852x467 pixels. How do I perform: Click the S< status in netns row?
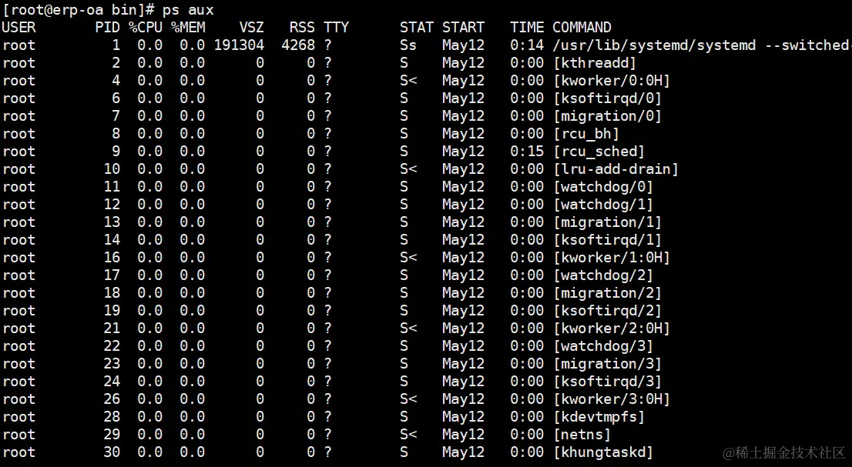(408, 435)
